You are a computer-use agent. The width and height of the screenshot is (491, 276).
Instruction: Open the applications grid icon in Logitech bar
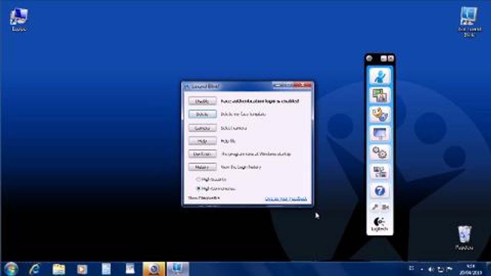[x=380, y=172]
